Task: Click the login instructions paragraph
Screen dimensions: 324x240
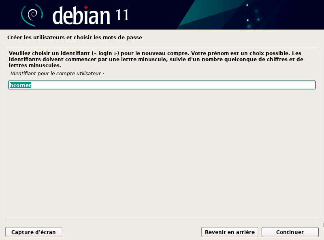Action: point(156,59)
